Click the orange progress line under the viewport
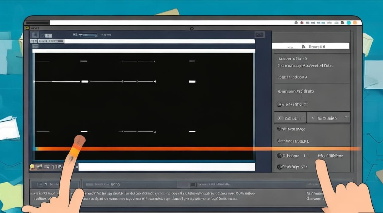383x213 pixels. coord(197,149)
